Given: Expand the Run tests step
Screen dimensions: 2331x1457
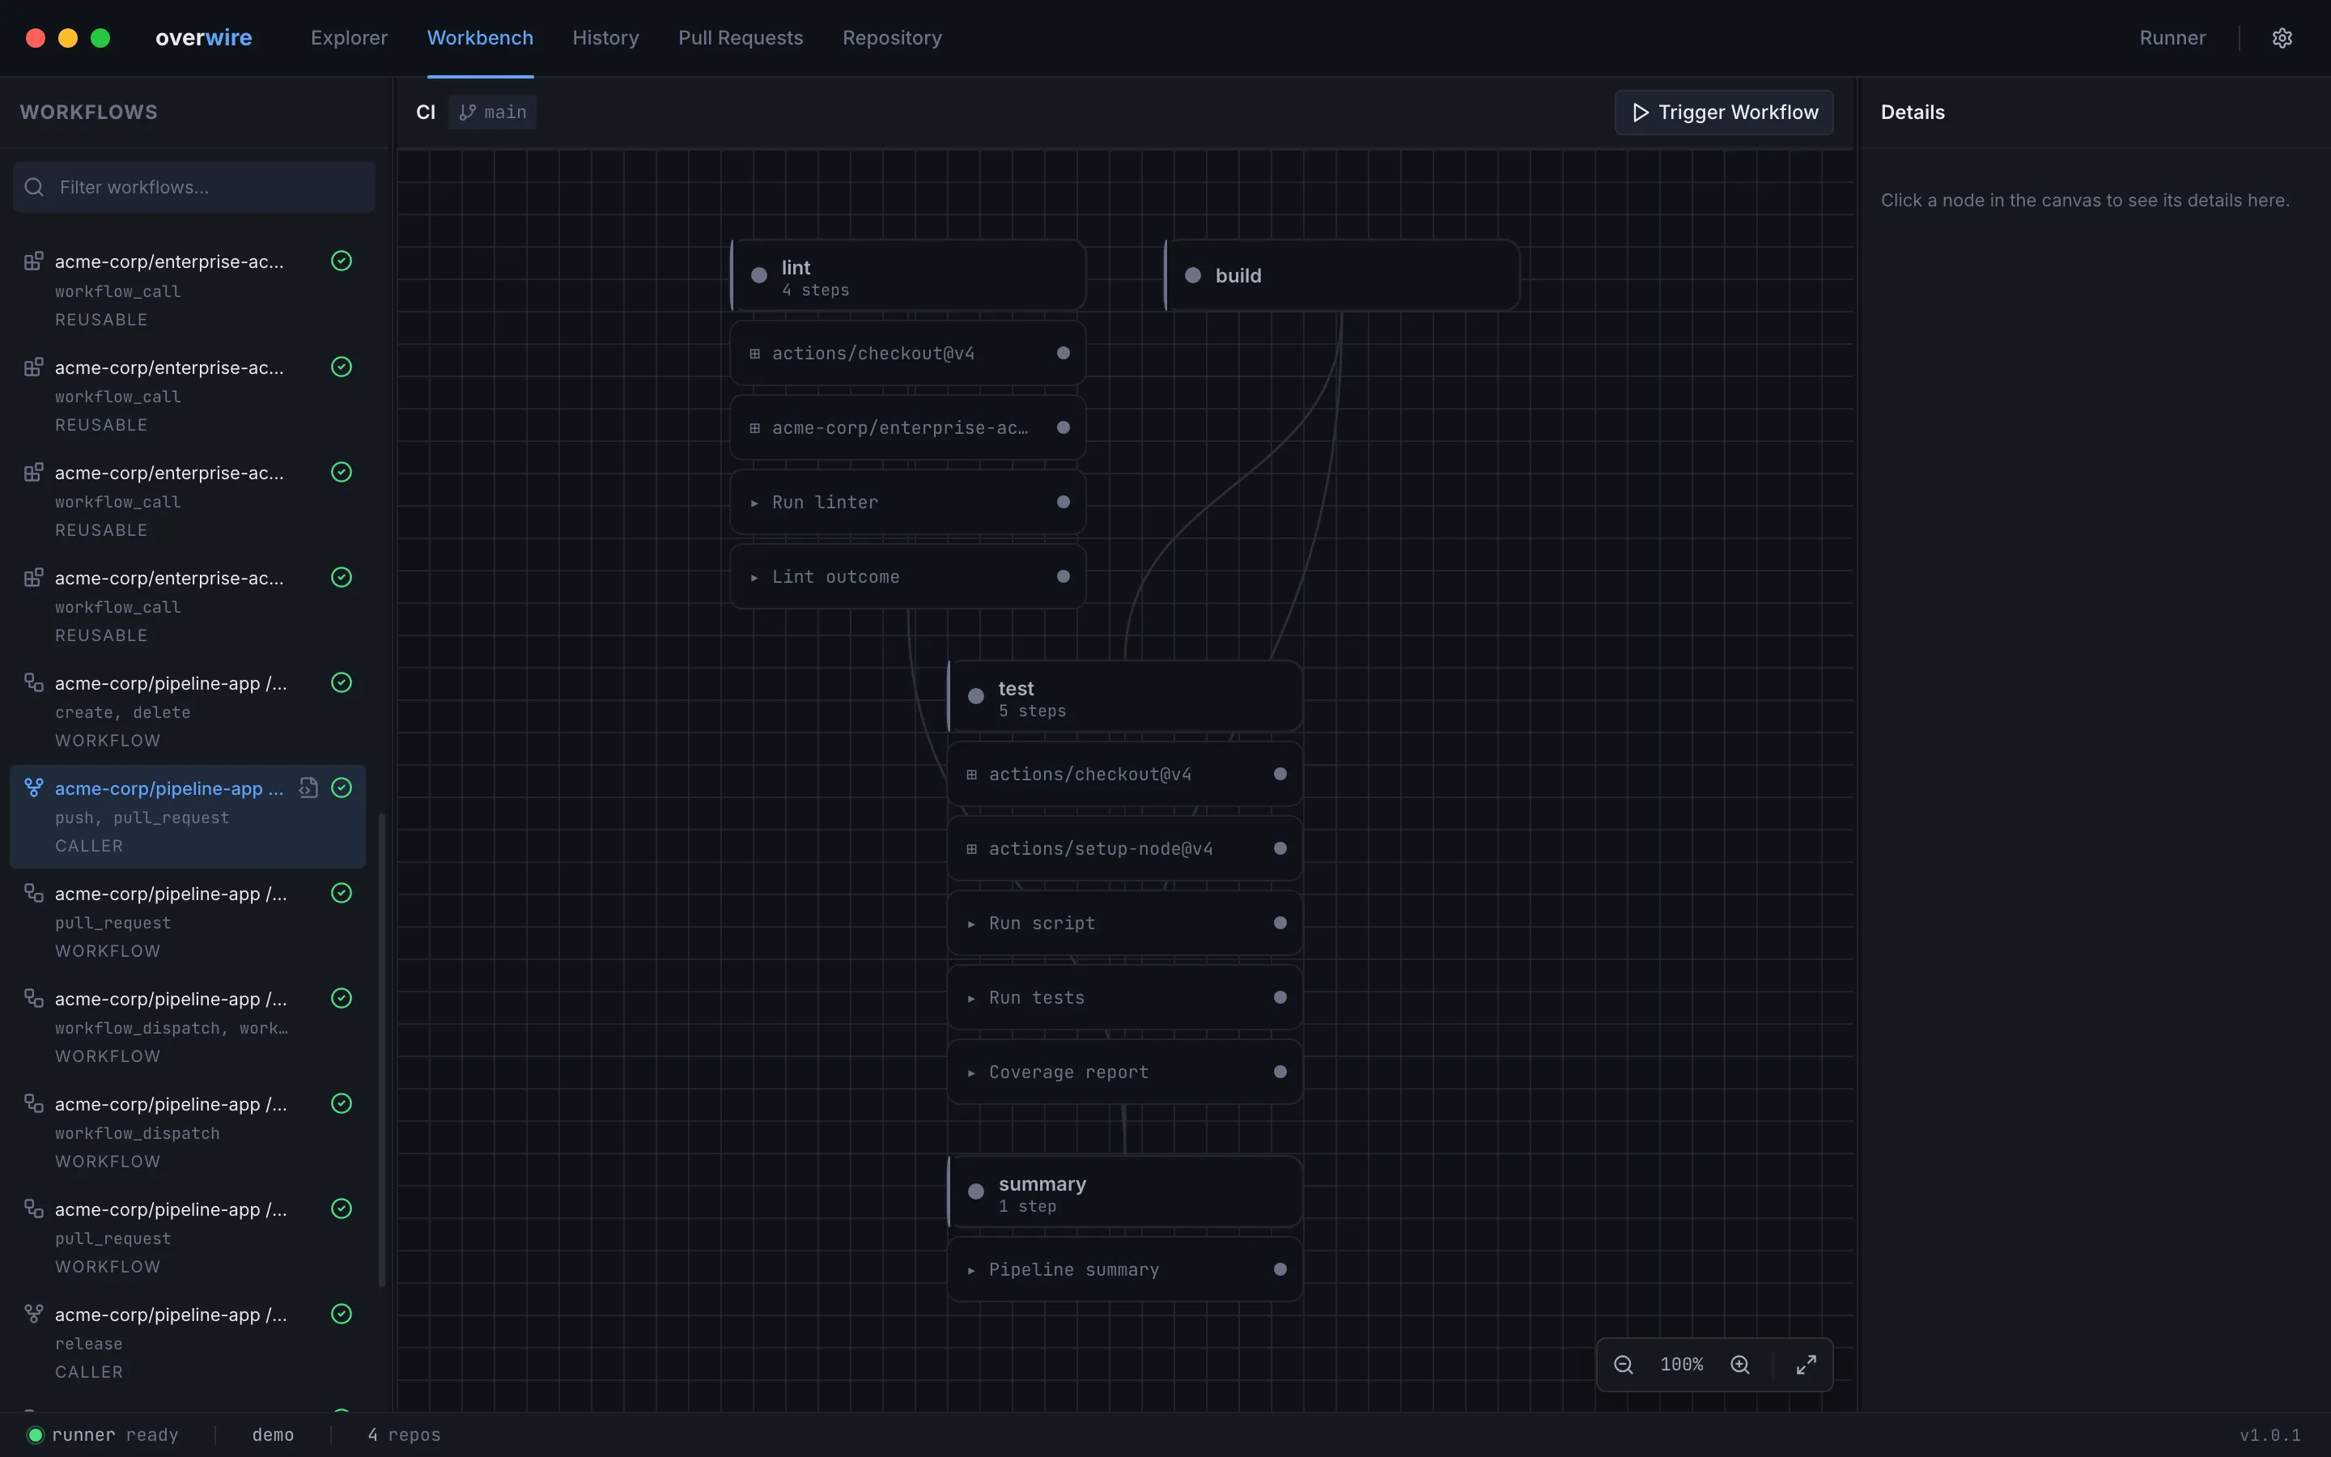Looking at the screenshot, I should tap(971, 998).
